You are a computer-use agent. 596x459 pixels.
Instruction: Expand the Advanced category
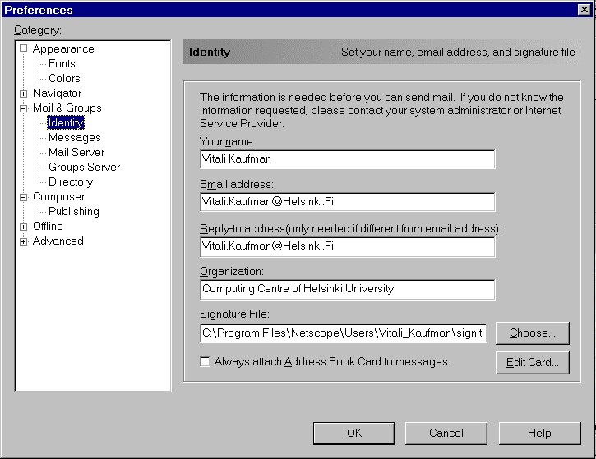[24, 241]
